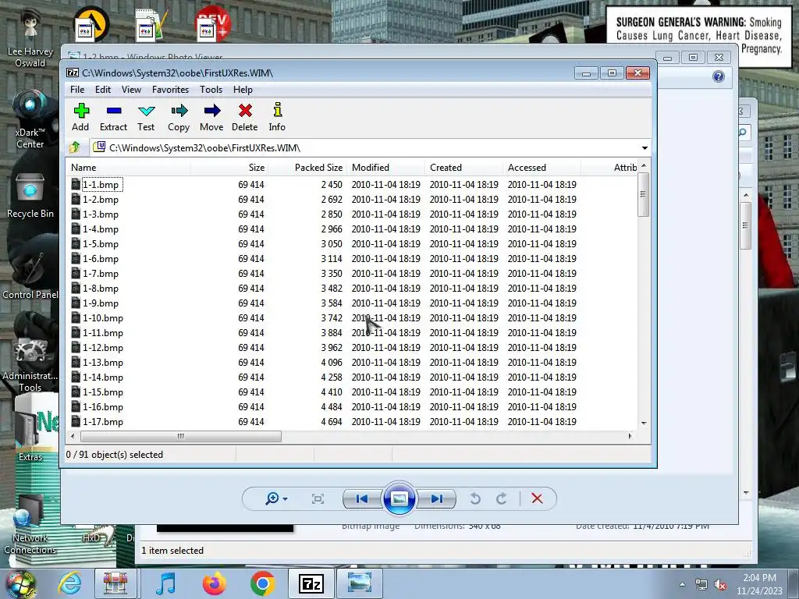The height and width of the screenshot is (599, 799).
Task: Click Photo Viewer help question mark
Action: tap(719, 76)
